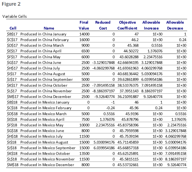
Task: Select 'Produced in China January' name
Action: tap(43, 34)
